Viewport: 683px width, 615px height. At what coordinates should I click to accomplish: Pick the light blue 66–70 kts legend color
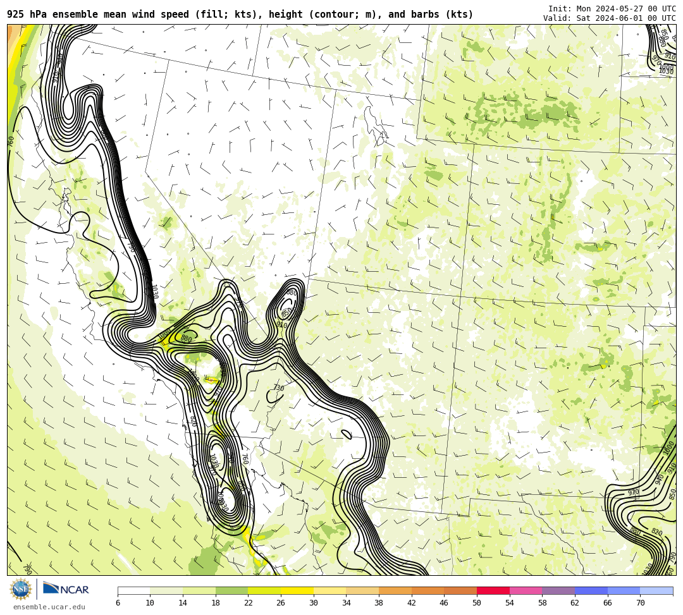click(x=624, y=591)
